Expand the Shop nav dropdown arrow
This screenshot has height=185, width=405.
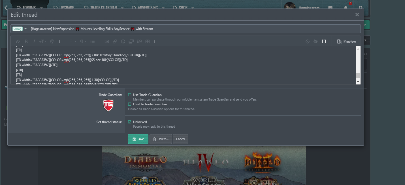point(193,8)
